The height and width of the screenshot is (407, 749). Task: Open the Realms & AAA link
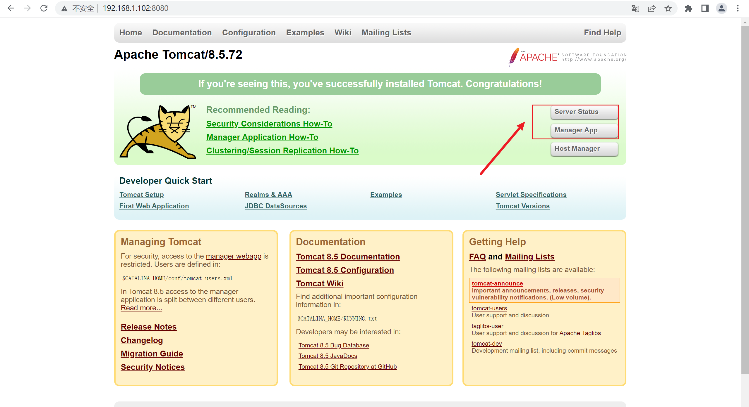[x=268, y=195]
